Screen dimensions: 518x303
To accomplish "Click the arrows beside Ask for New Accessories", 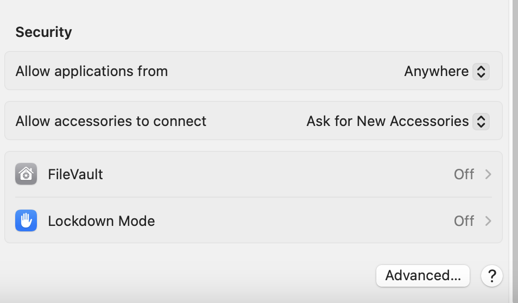I will [481, 121].
